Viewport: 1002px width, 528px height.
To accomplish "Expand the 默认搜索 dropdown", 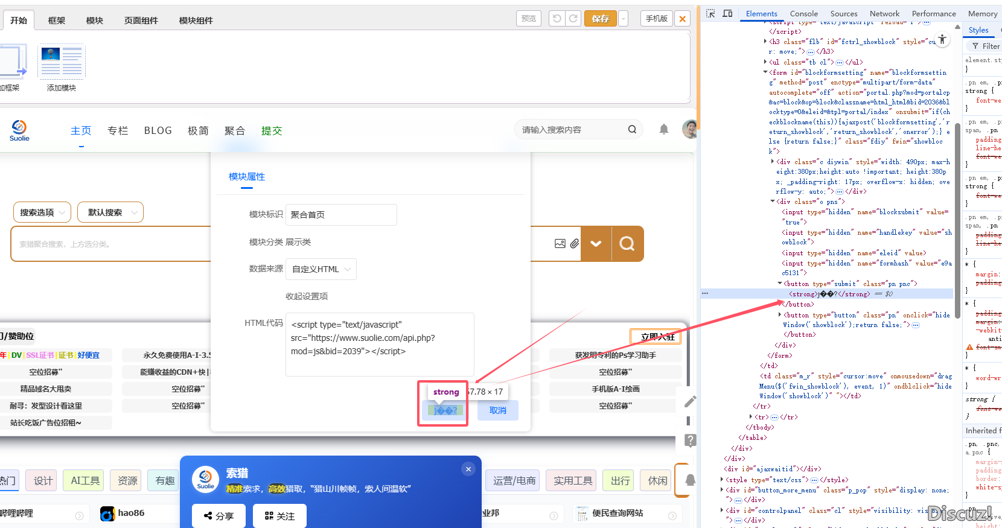I will coord(110,212).
